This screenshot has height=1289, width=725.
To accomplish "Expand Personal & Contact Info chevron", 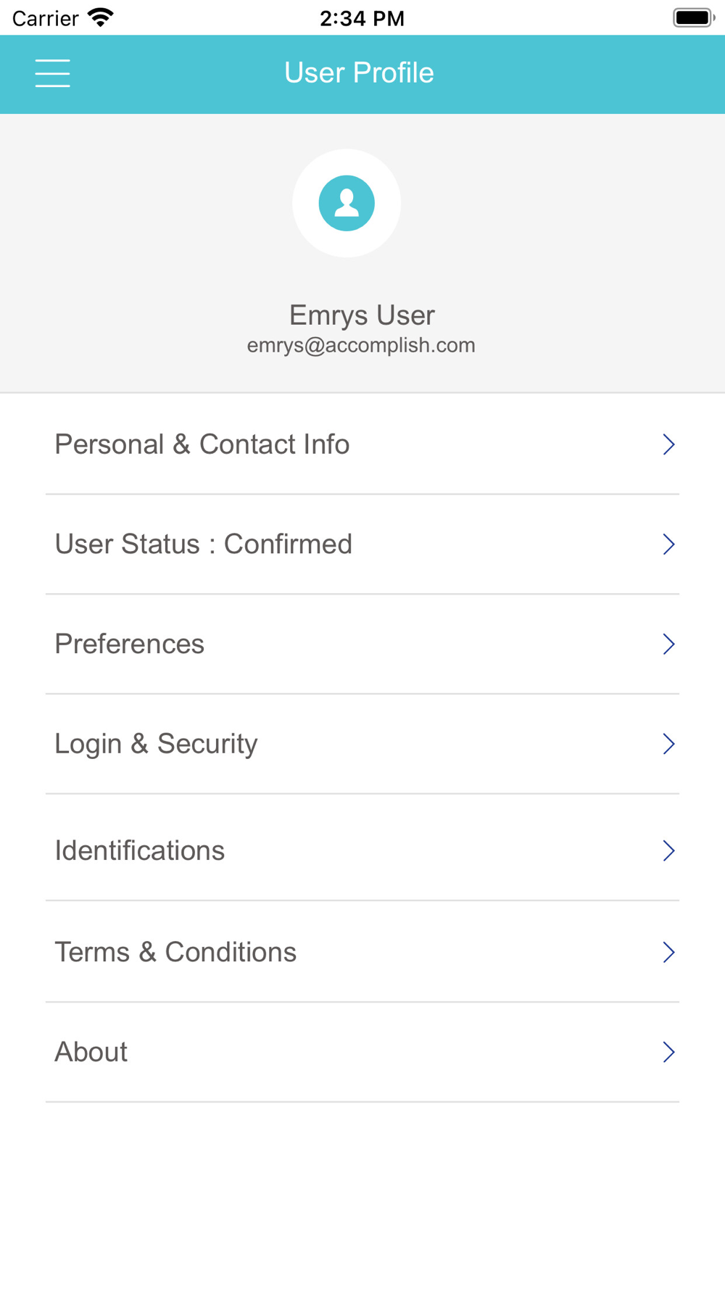I will 668,444.
